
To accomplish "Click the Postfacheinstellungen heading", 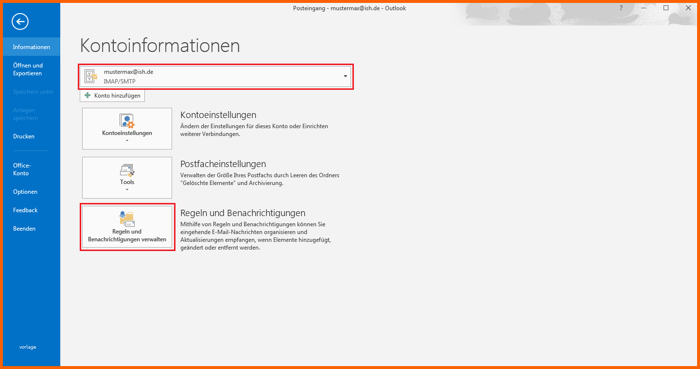I will point(223,164).
